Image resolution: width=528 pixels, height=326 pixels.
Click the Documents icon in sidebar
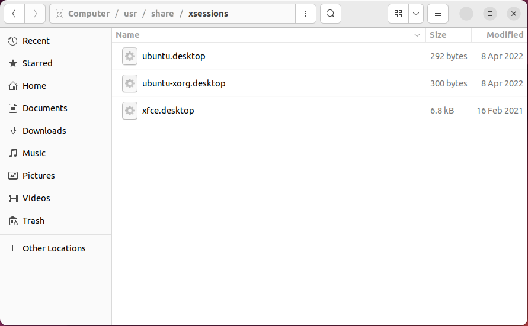click(13, 108)
